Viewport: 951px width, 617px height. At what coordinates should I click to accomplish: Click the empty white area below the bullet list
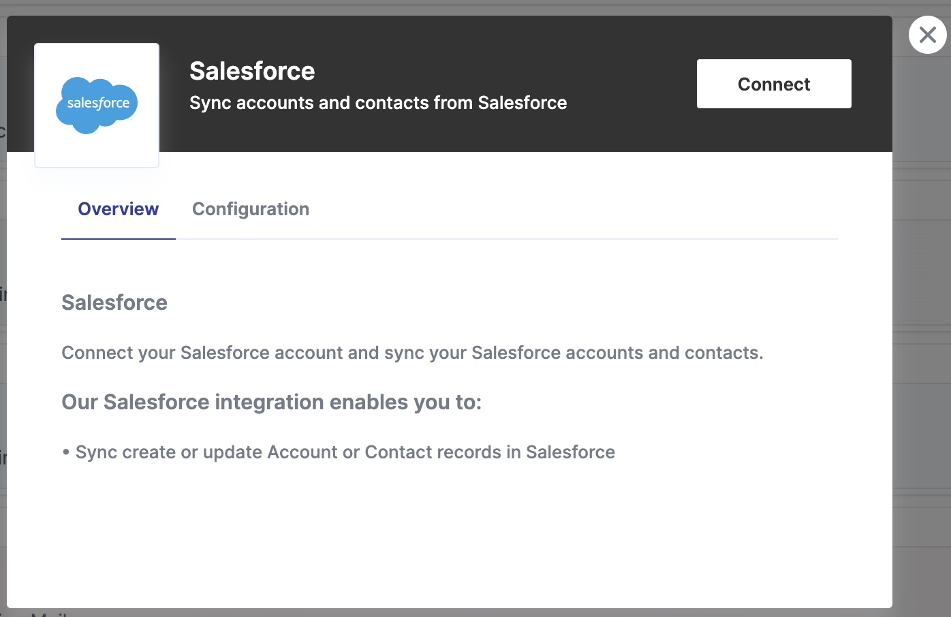click(x=443, y=538)
